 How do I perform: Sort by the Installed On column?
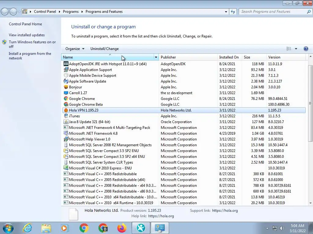[x=230, y=57]
